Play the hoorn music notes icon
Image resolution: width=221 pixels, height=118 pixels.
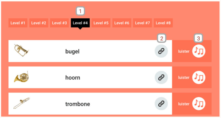[199, 77]
